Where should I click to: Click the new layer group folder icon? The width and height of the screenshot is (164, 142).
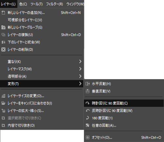tap(3, 27)
